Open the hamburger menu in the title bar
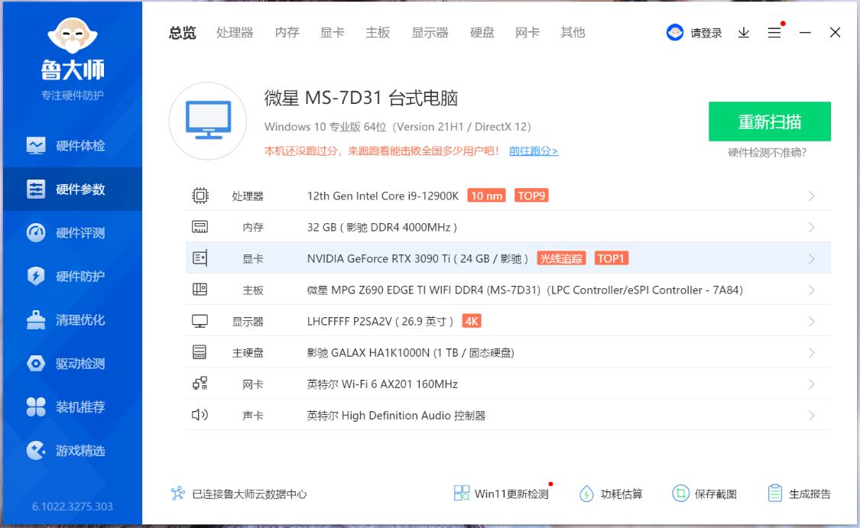Image resolution: width=860 pixels, height=528 pixels. 774,32
